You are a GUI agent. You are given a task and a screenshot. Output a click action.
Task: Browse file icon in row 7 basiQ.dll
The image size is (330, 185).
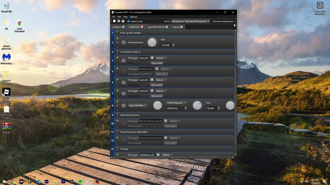click(152, 91)
